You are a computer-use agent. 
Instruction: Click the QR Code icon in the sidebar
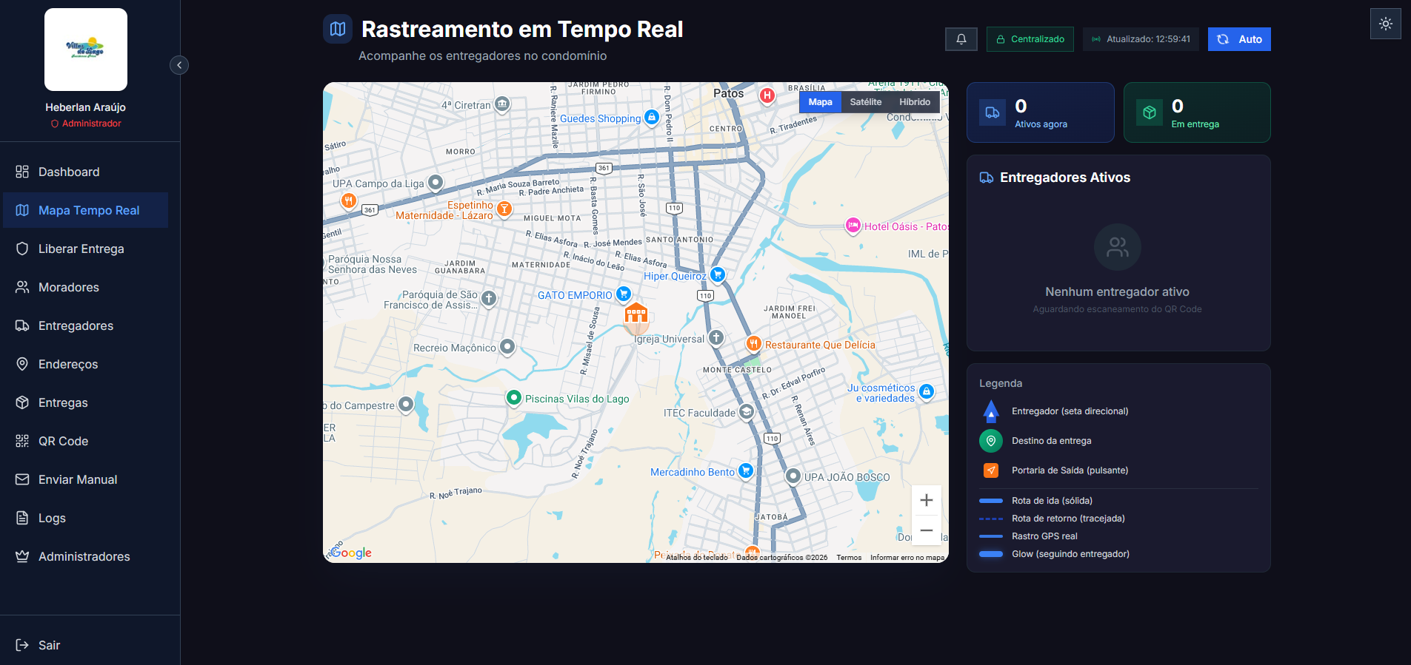(22, 441)
